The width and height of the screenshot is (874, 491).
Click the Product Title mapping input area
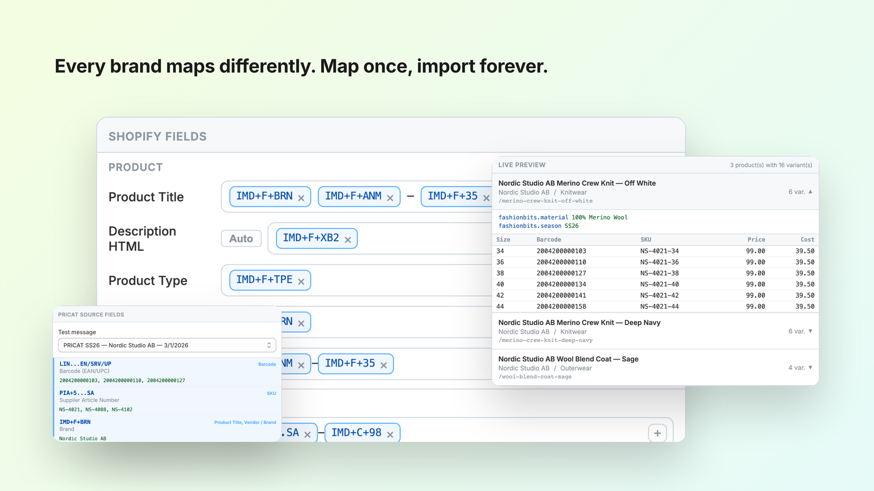[x=358, y=196]
